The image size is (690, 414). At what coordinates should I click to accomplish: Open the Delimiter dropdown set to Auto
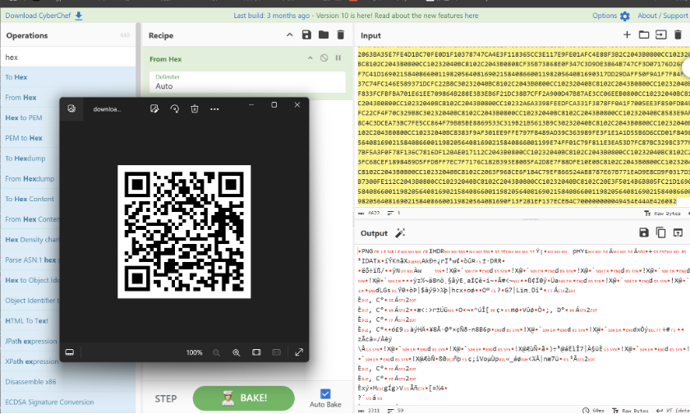[x=247, y=82]
